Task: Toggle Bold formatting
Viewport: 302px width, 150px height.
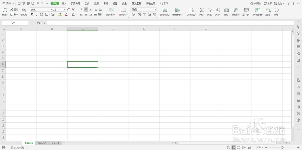Action: [32, 14]
